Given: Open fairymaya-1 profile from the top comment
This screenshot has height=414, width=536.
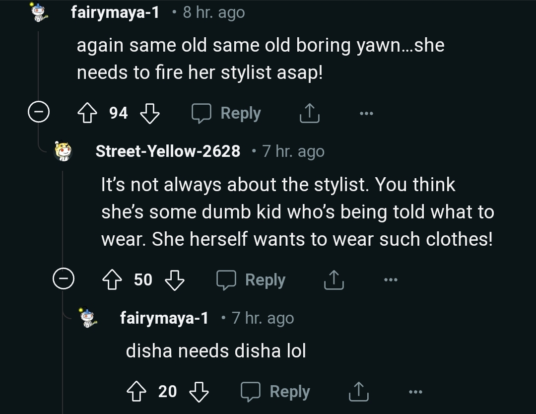Looking at the screenshot, I should pos(115,12).
